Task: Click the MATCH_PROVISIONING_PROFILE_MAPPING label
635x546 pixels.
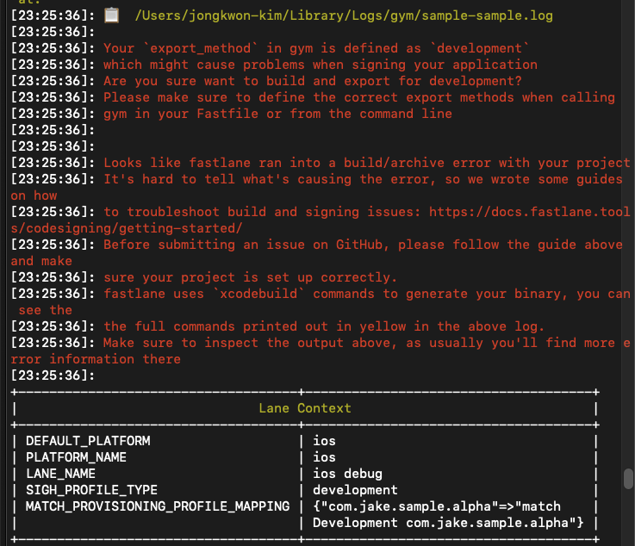Action: 158,506
